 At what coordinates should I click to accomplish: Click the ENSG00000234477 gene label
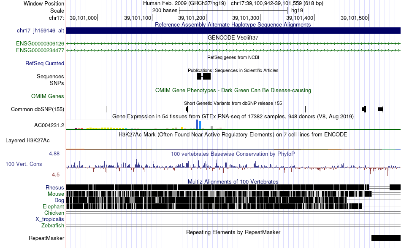[x=40, y=50]
